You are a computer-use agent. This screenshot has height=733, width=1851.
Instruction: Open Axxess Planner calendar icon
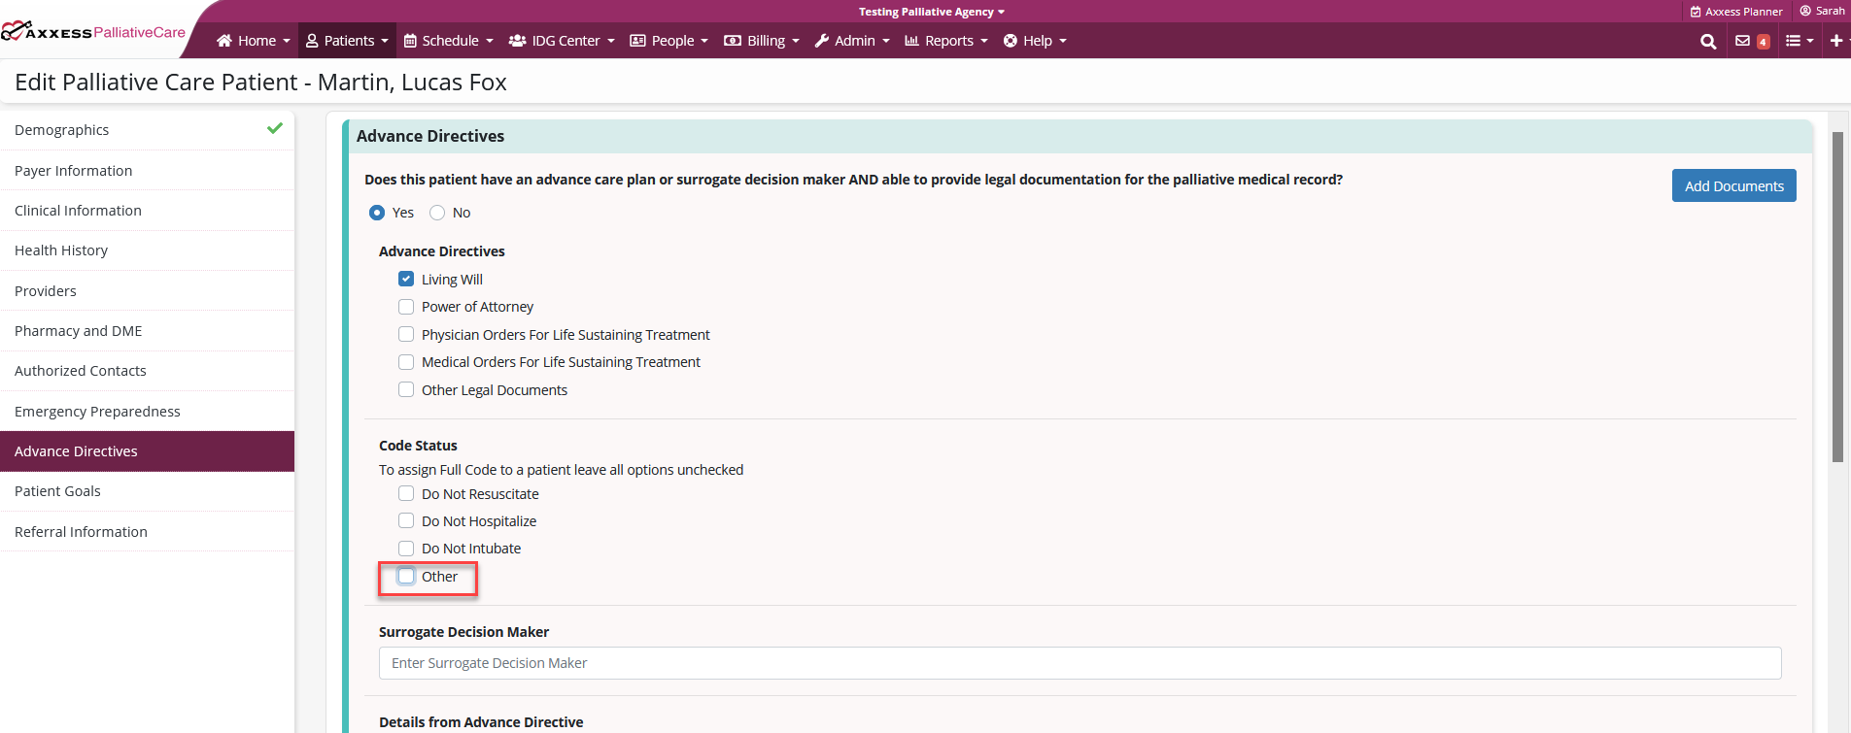pyautogui.click(x=1696, y=12)
